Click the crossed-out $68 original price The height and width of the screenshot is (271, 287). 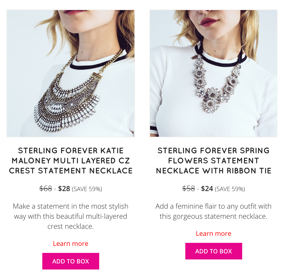(46, 189)
